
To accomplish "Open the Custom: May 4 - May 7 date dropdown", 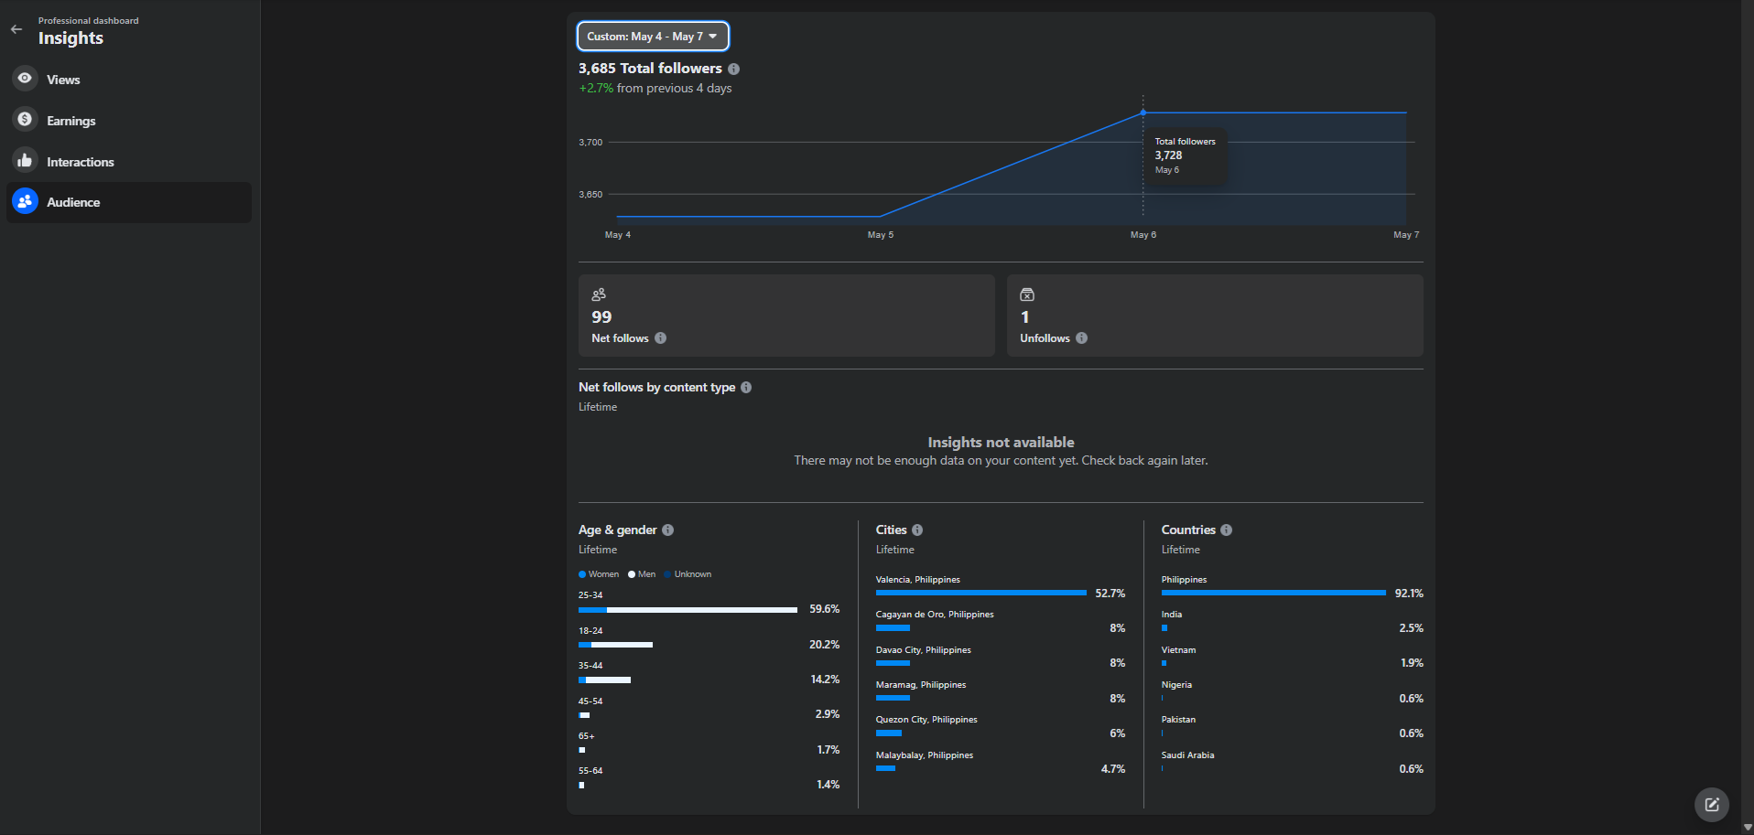I will 652,37.
